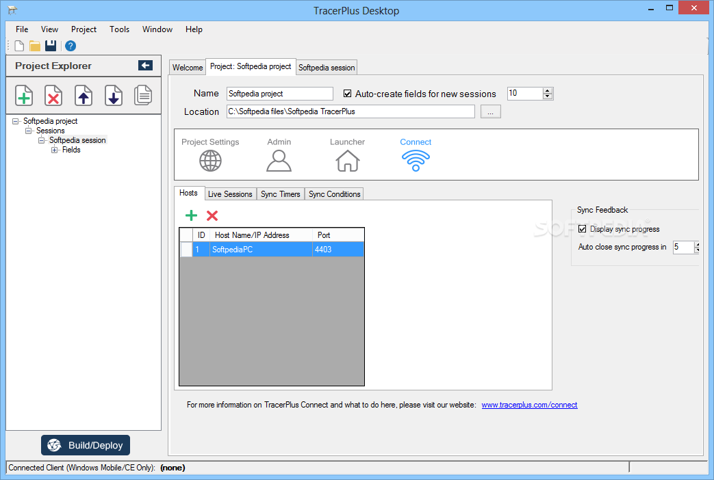The width and height of the screenshot is (714, 480).
Task: Select the Live Sessions tab
Action: [x=230, y=194]
